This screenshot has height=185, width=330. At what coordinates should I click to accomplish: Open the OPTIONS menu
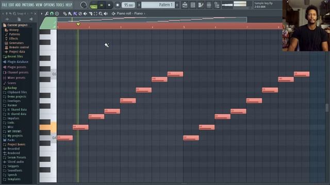(x=49, y=5)
